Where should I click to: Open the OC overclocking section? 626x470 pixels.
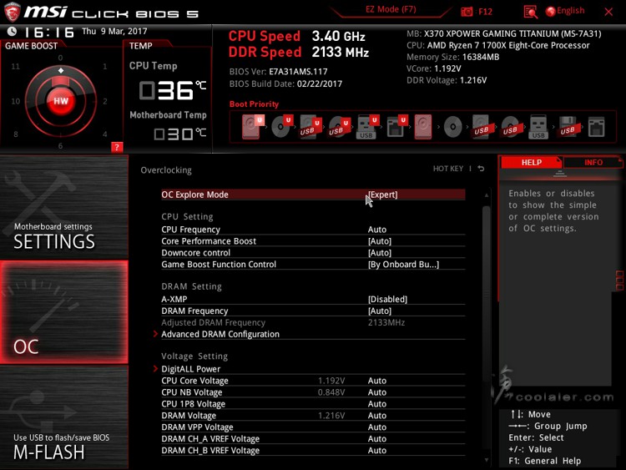click(64, 312)
